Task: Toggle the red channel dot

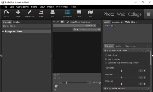Action: [x=106, y=26]
